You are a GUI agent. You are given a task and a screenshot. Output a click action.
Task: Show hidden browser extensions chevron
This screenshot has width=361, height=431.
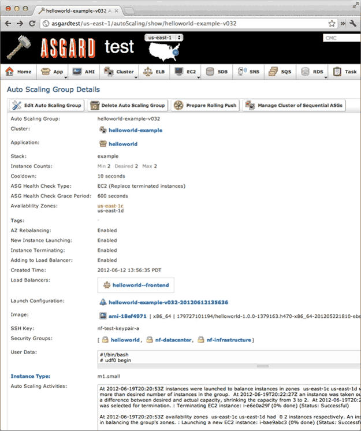[x=343, y=23]
